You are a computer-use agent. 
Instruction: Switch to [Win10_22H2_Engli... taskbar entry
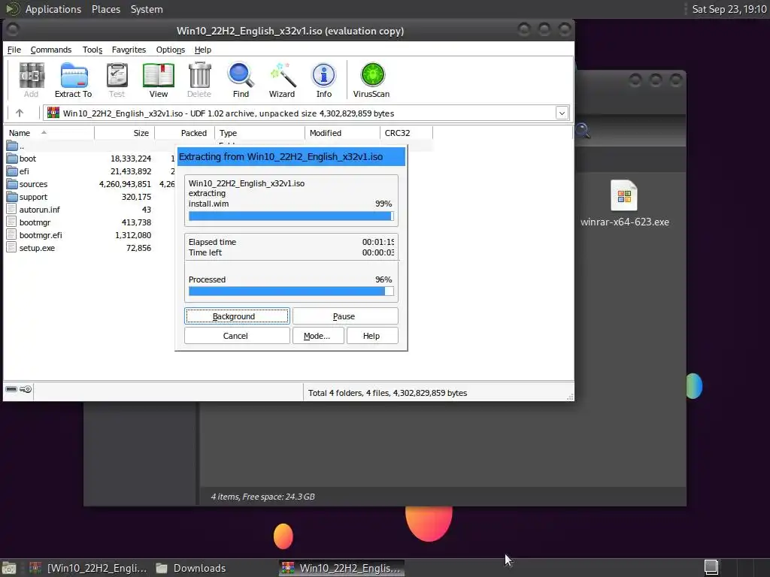point(89,568)
